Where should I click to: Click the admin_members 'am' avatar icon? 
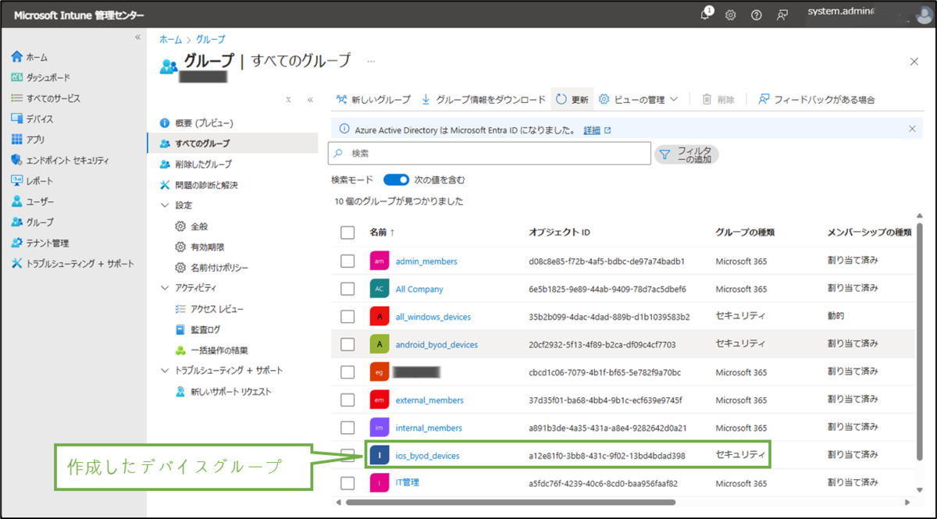[379, 261]
